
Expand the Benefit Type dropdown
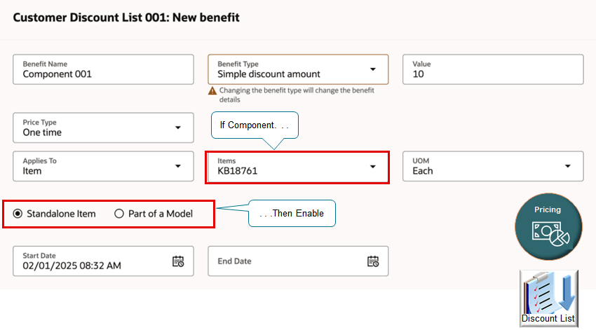point(373,69)
